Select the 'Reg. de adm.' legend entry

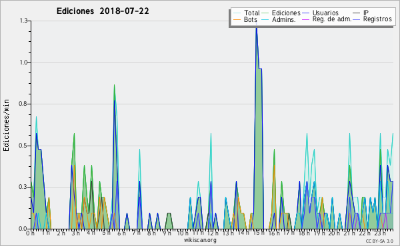pyautogui.click(x=332, y=19)
